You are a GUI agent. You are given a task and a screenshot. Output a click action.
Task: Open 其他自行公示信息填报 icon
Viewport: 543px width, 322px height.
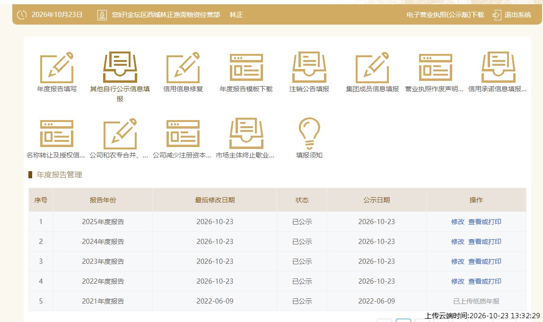[120, 68]
